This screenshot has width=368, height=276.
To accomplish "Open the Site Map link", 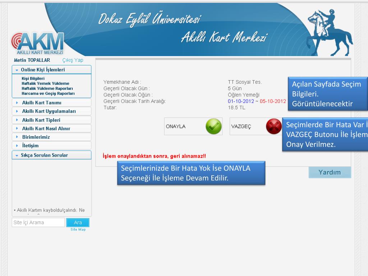I will 78,229.
